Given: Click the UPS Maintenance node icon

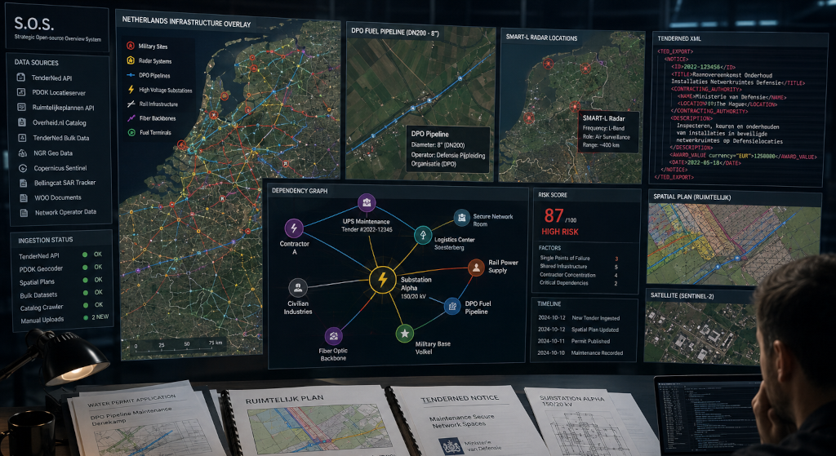Looking at the screenshot, I should 367,202.
